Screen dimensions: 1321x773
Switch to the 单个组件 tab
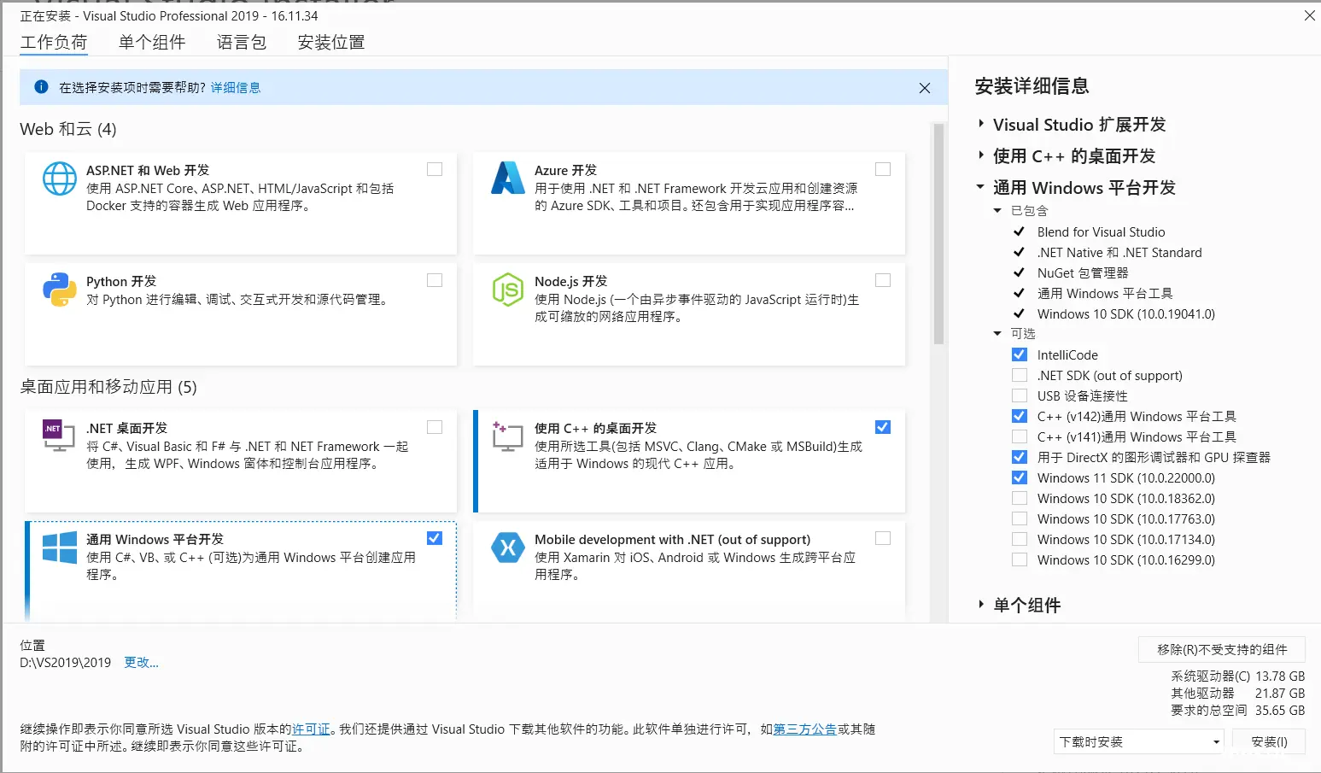click(x=152, y=42)
